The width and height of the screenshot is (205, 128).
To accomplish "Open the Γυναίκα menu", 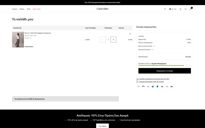I will point(15,9).
